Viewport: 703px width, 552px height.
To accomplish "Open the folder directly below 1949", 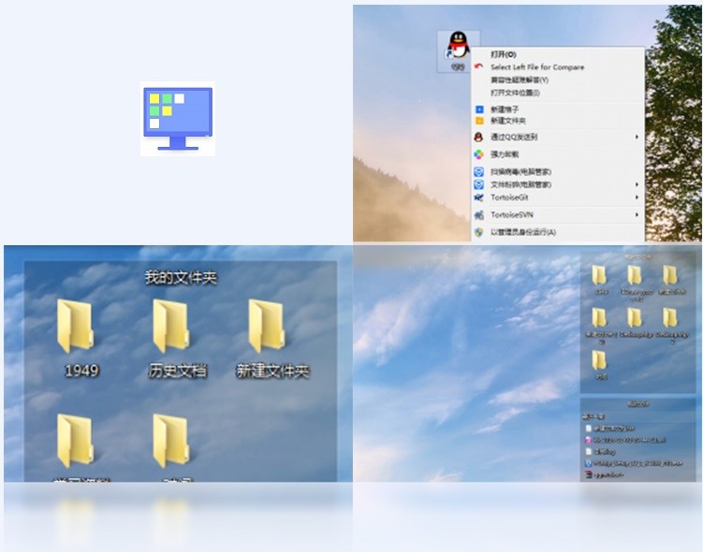I will point(75,442).
